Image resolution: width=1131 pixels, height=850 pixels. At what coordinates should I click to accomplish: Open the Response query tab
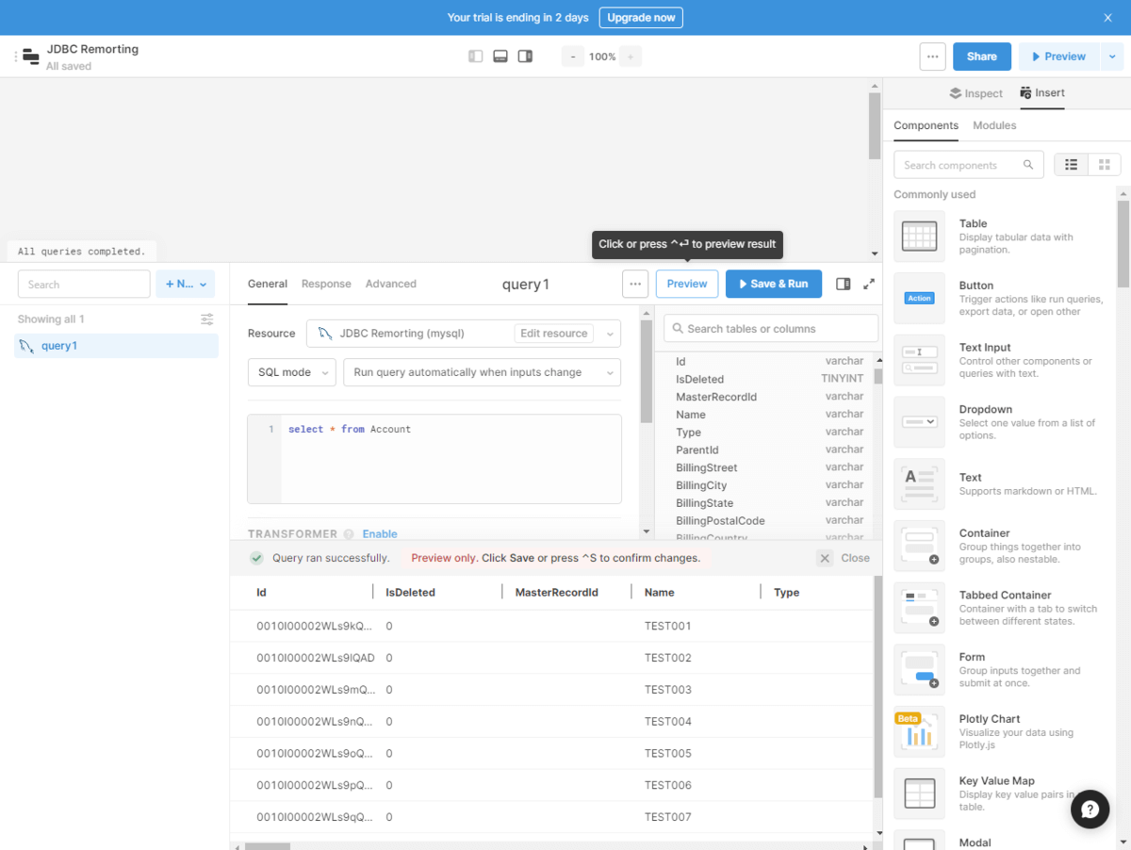pyautogui.click(x=326, y=284)
